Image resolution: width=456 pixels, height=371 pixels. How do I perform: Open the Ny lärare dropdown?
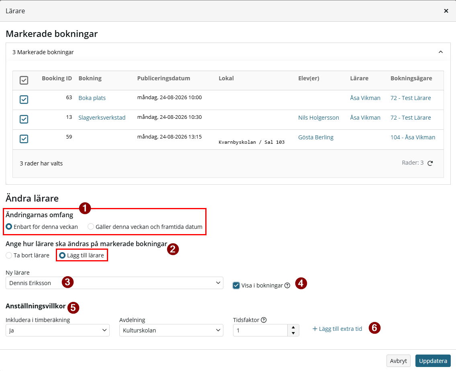114,283
